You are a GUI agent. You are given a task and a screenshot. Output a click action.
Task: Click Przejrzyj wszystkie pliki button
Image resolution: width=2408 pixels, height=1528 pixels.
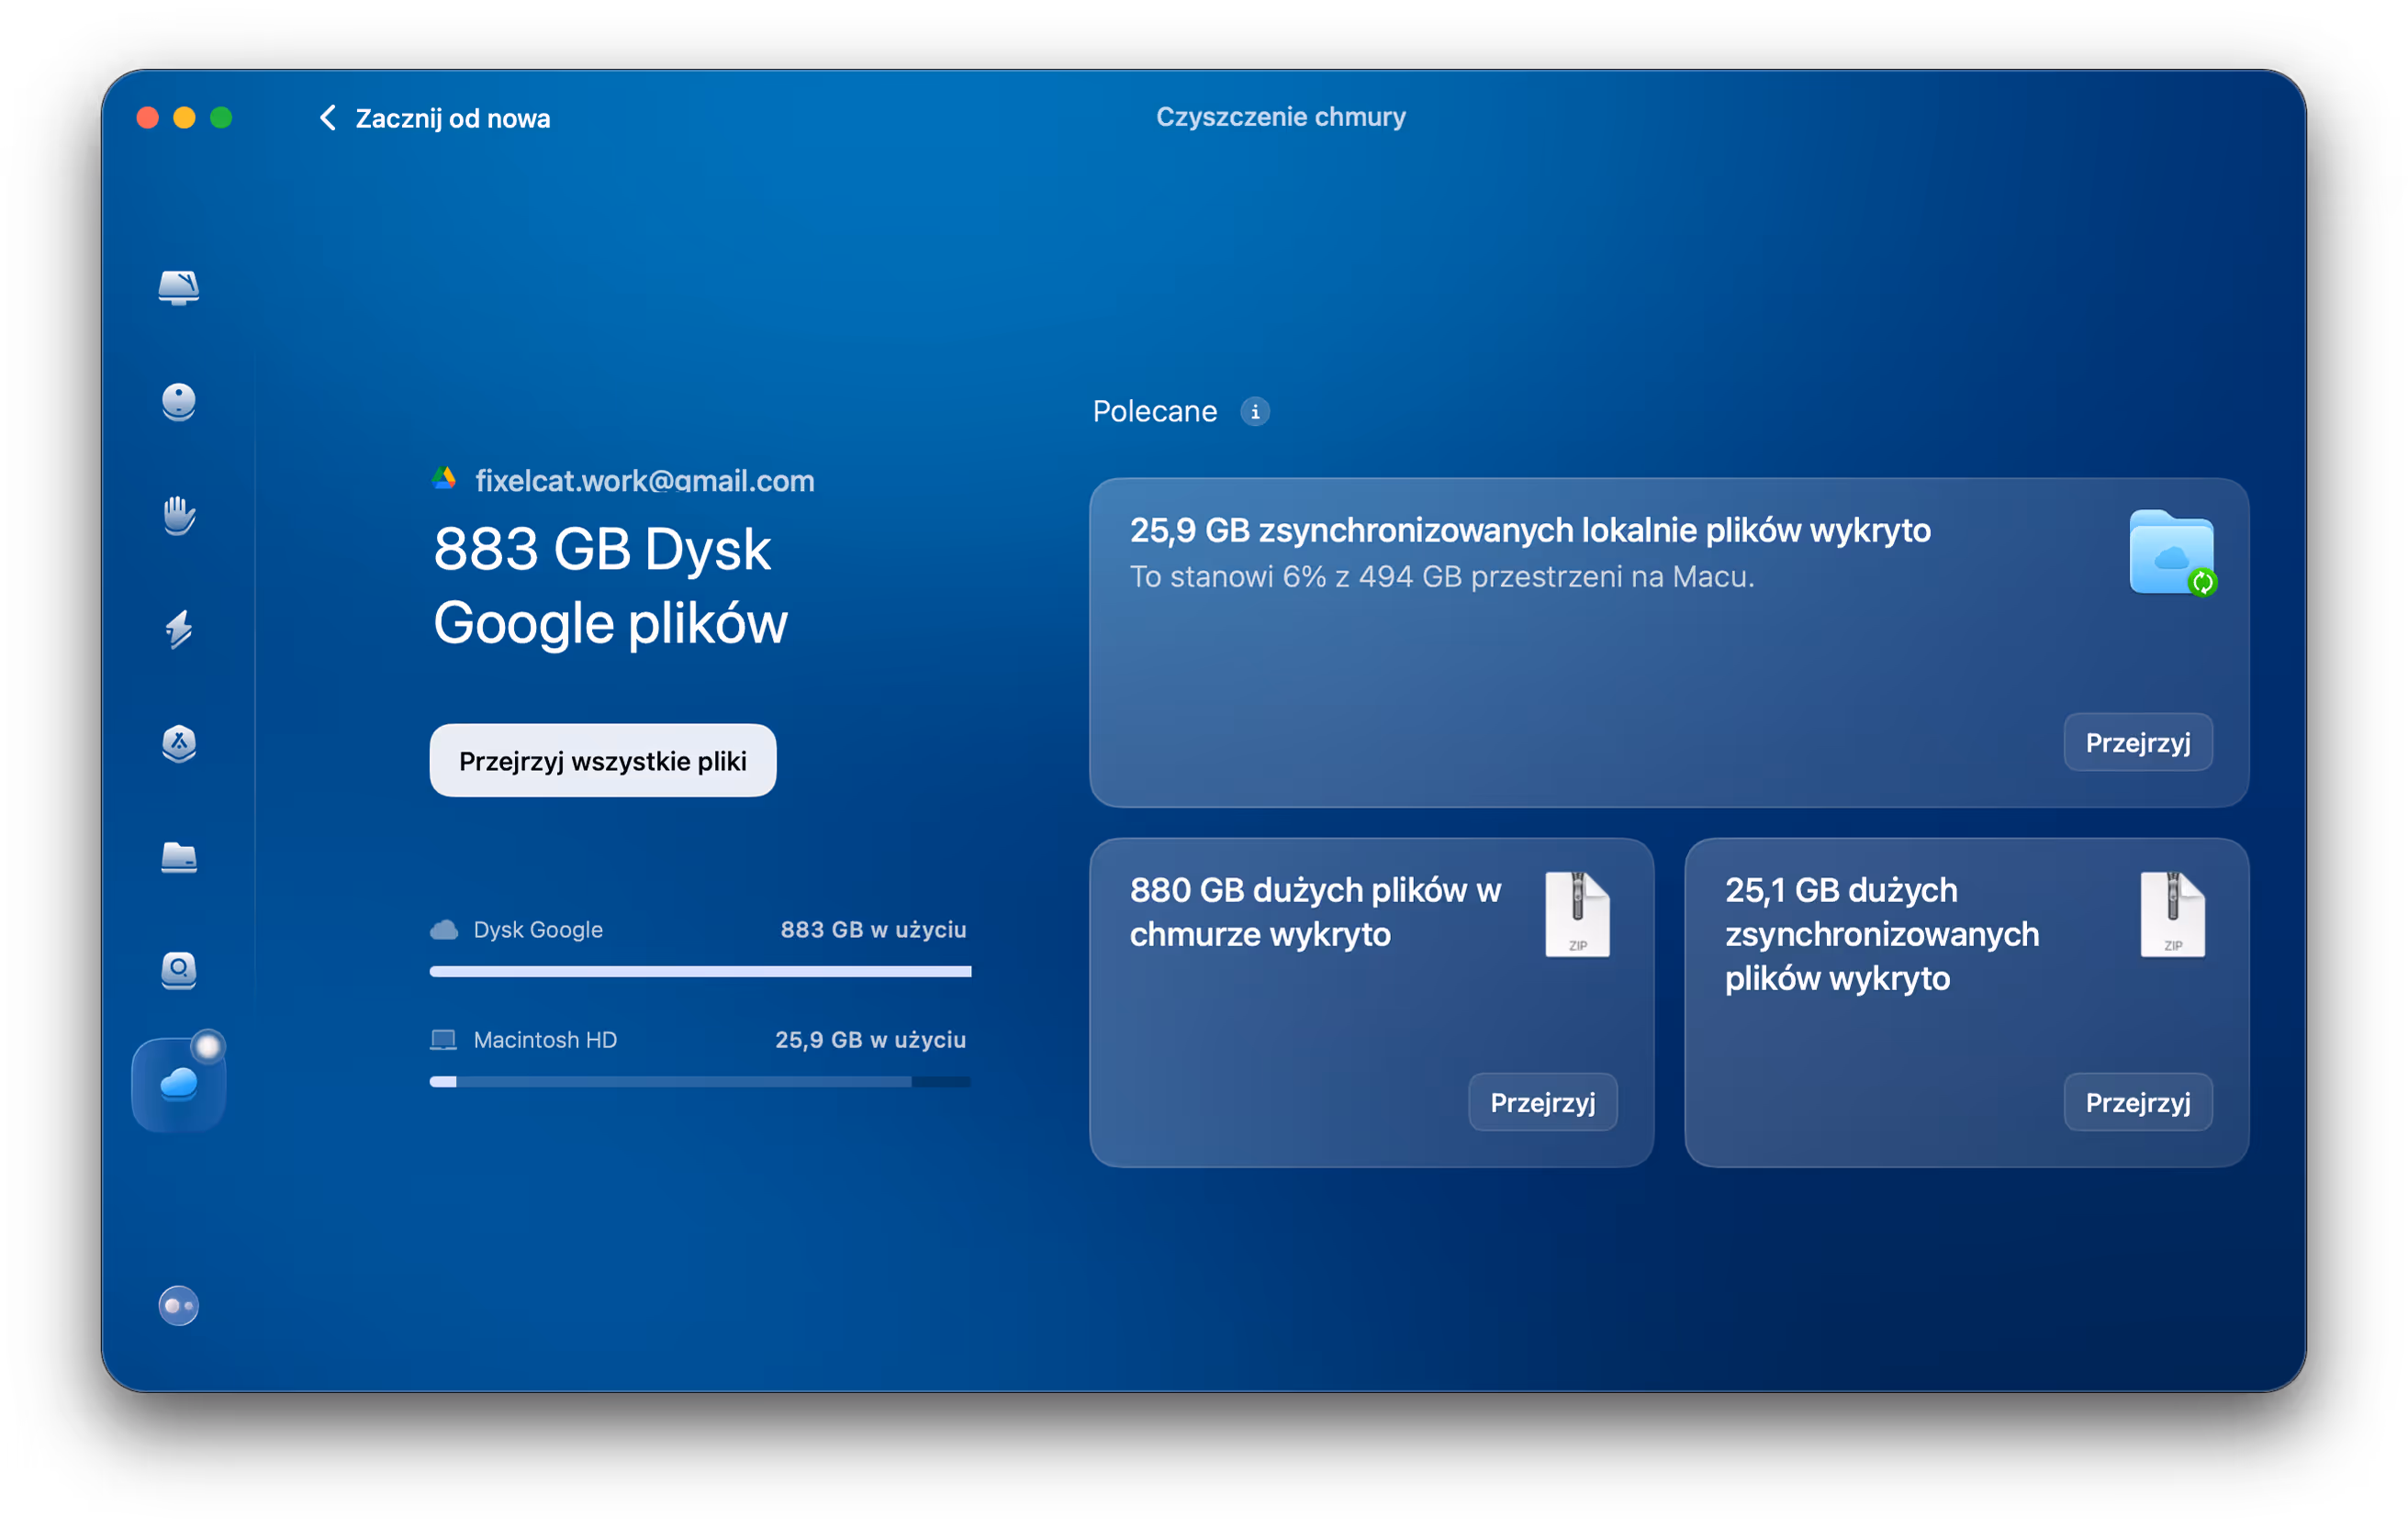pyautogui.click(x=603, y=761)
